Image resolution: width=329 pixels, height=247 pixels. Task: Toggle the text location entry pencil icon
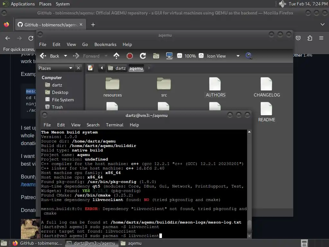click(90, 68)
